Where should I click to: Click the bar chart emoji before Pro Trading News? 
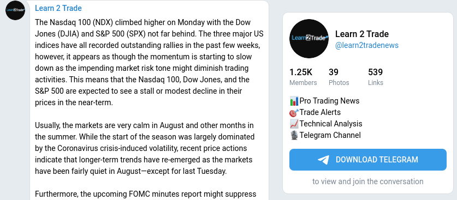click(x=294, y=101)
